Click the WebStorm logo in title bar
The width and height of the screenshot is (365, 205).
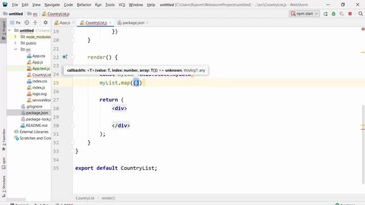click(x=5, y=5)
